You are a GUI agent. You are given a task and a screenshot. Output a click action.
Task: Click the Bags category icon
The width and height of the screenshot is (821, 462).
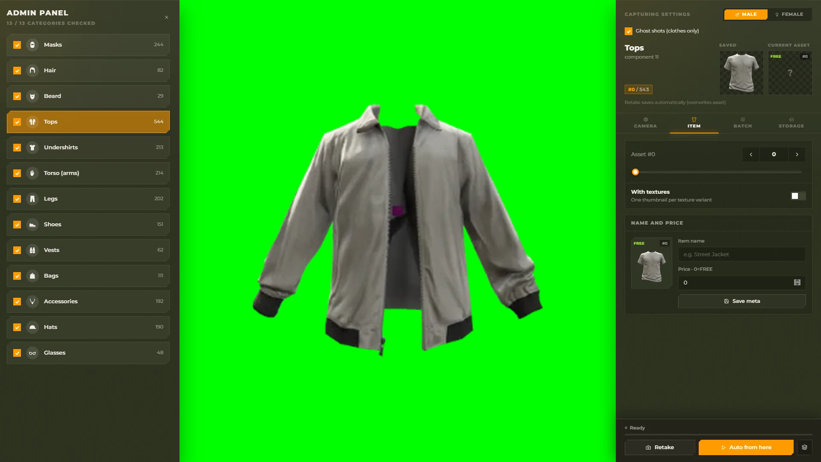click(32, 276)
